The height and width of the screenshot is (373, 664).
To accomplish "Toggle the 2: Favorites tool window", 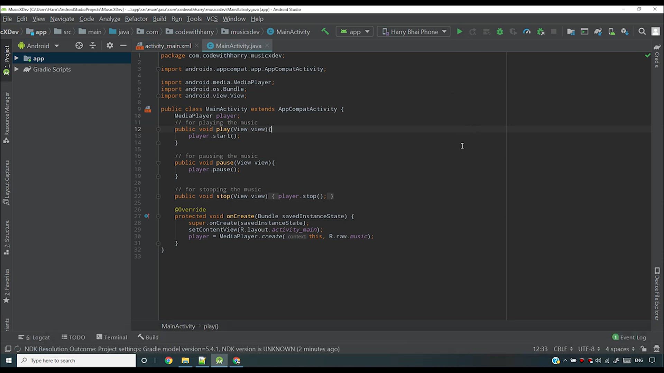I will coord(6,286).
